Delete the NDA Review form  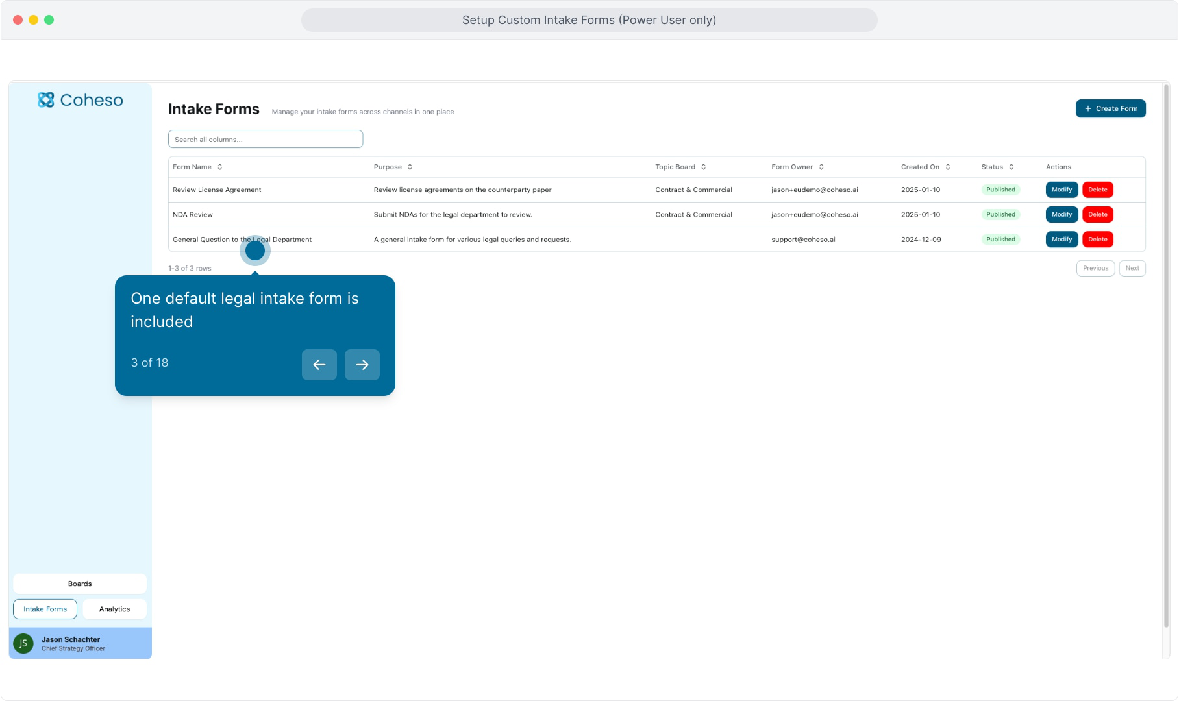(1098, 214)
